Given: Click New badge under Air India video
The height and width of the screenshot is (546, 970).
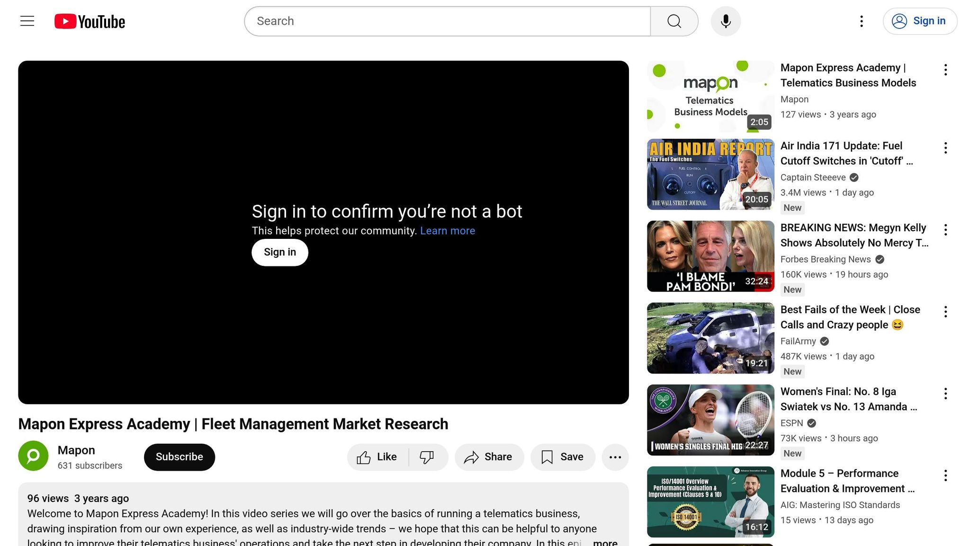Looking at the screenshot, I should pos(792,208).
